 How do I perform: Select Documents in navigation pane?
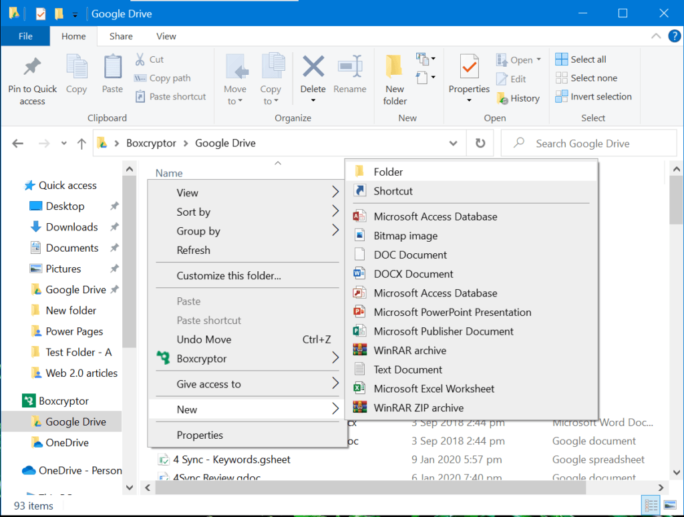(x=72, y=248)
